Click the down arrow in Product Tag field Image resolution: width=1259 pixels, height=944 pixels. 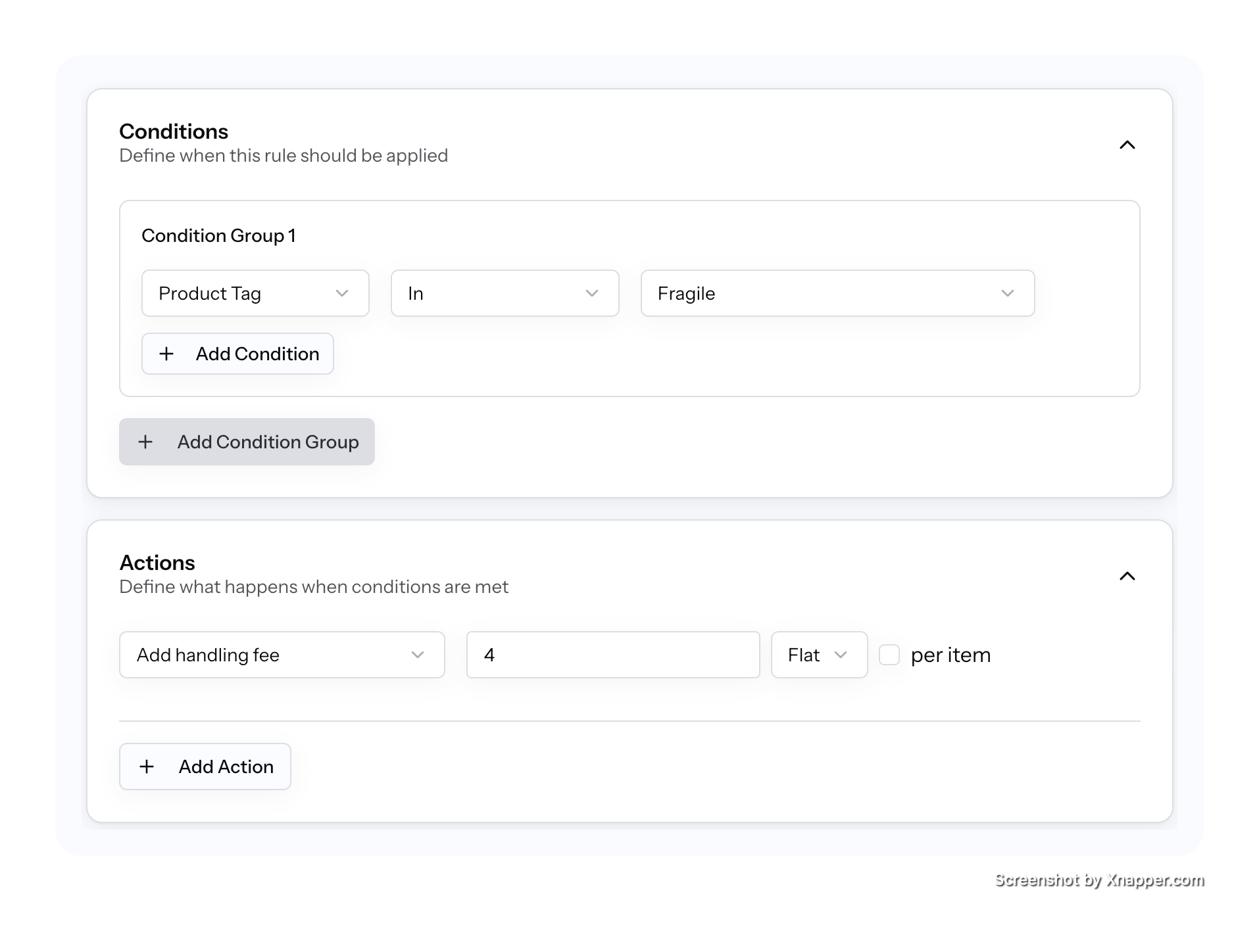[x=341, y=293]
